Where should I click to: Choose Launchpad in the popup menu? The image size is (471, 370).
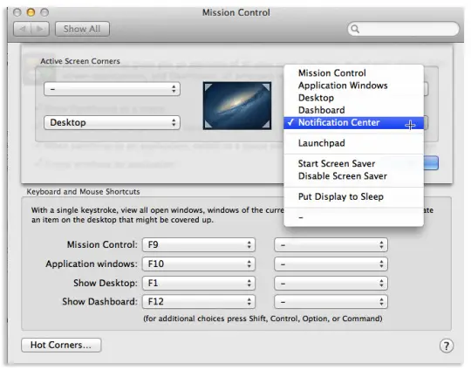pos(353,143)
